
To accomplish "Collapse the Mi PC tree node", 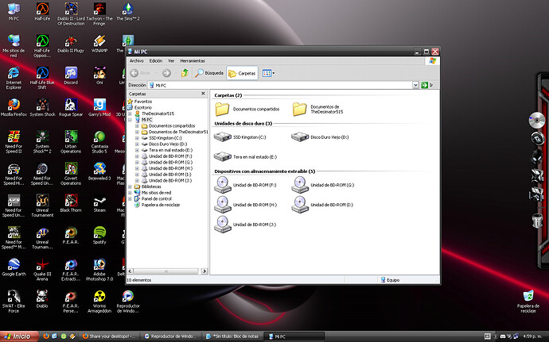I will (x=130, y=120).
